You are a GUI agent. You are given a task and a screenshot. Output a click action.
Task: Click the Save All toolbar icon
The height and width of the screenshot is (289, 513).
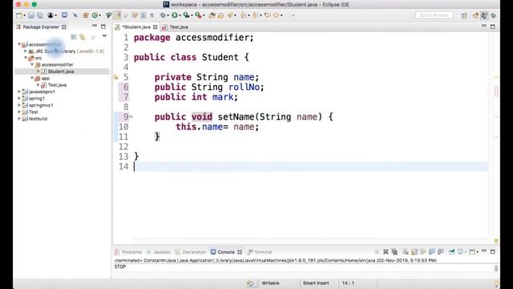coord(40,15)
